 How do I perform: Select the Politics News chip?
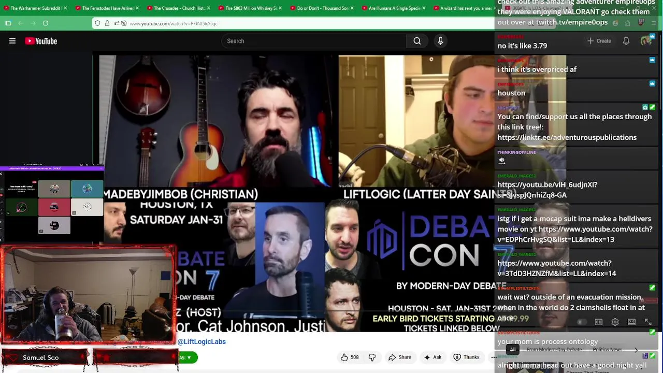[607, 350]
